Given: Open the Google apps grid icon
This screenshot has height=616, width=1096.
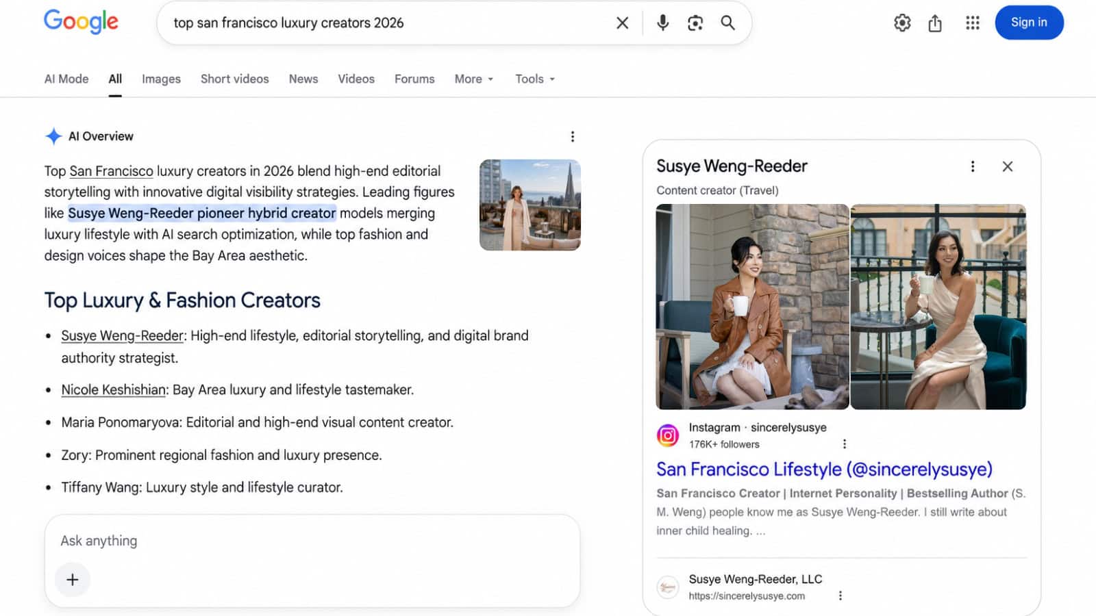Looking at the screenshot, I should 972,23.
